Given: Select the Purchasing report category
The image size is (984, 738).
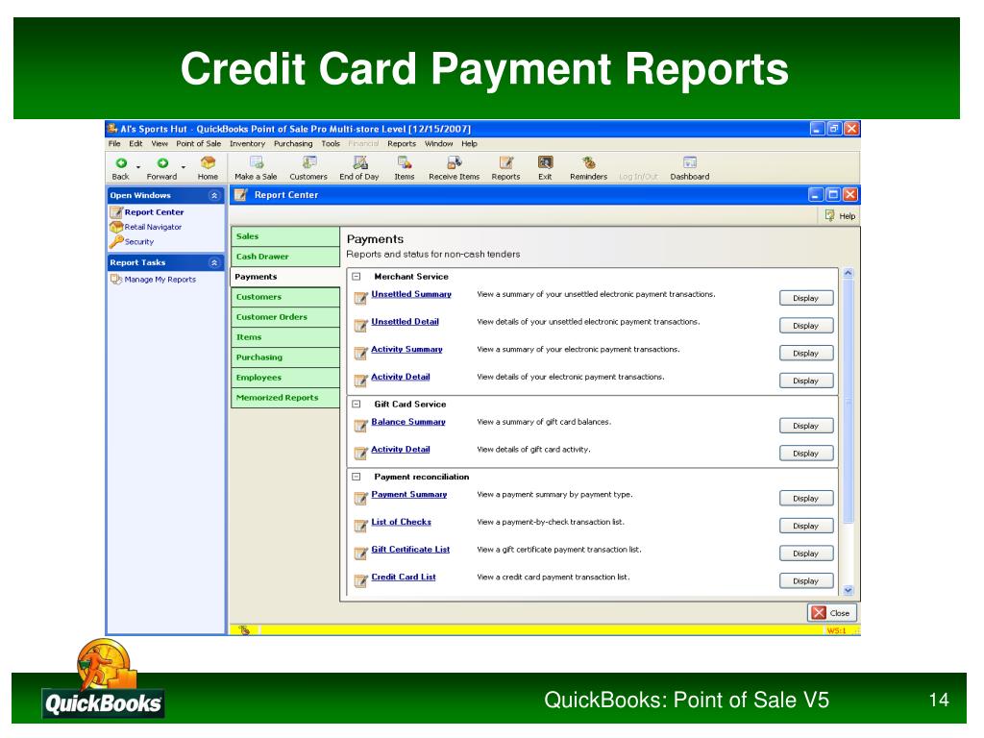Looking at the screenshot, I should tap(285, 357).
